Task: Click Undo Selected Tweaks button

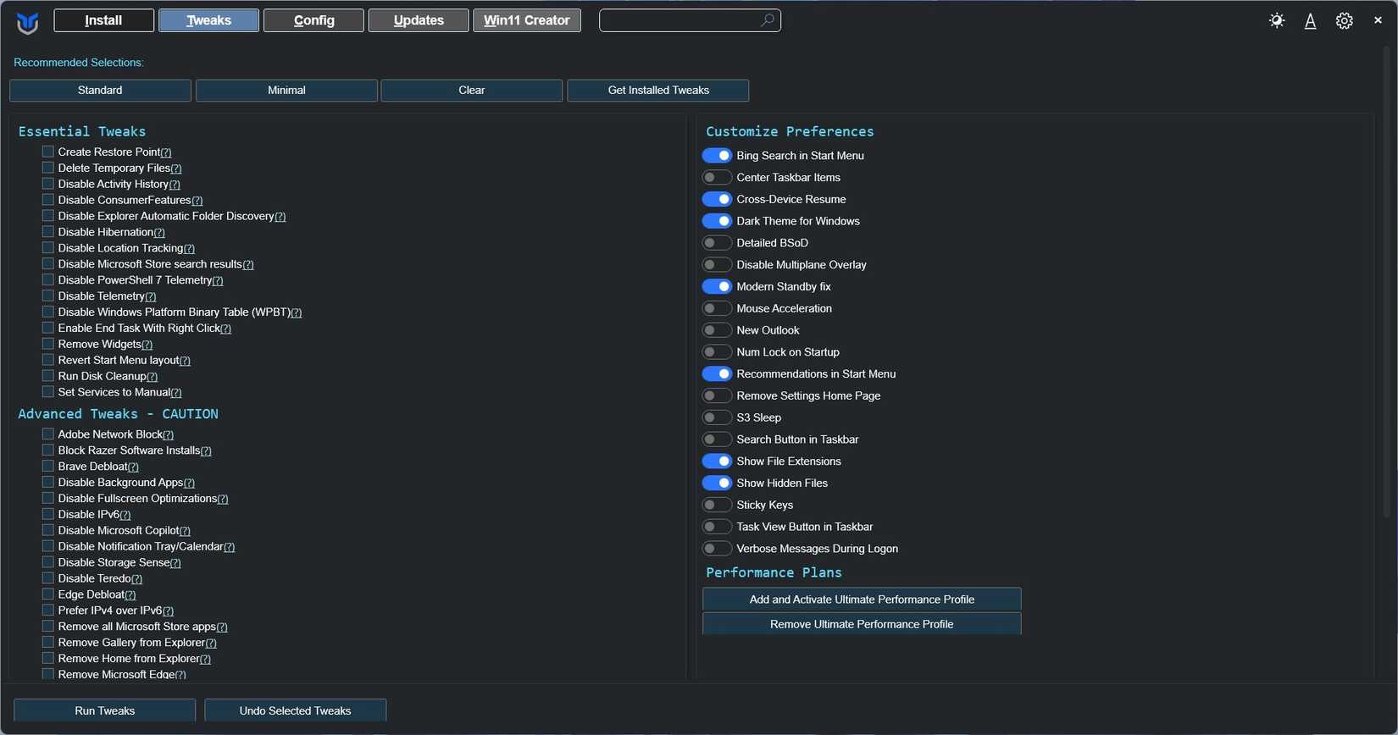Action: 295,710
